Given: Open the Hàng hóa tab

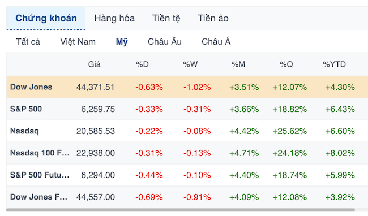Looking at the screenshot, I should pyautogui.click(x=114, y=18).
